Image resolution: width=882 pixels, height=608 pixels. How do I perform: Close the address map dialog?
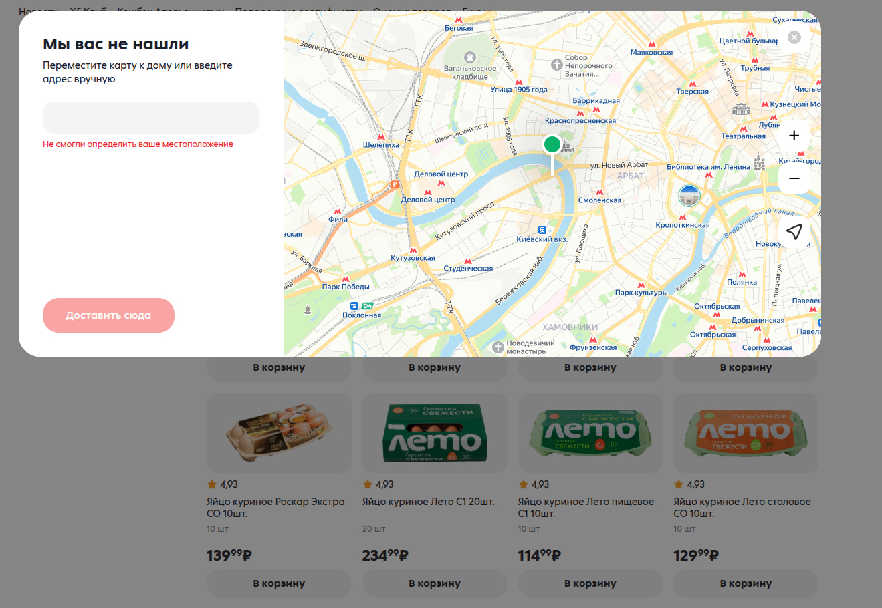pos(794,37)
